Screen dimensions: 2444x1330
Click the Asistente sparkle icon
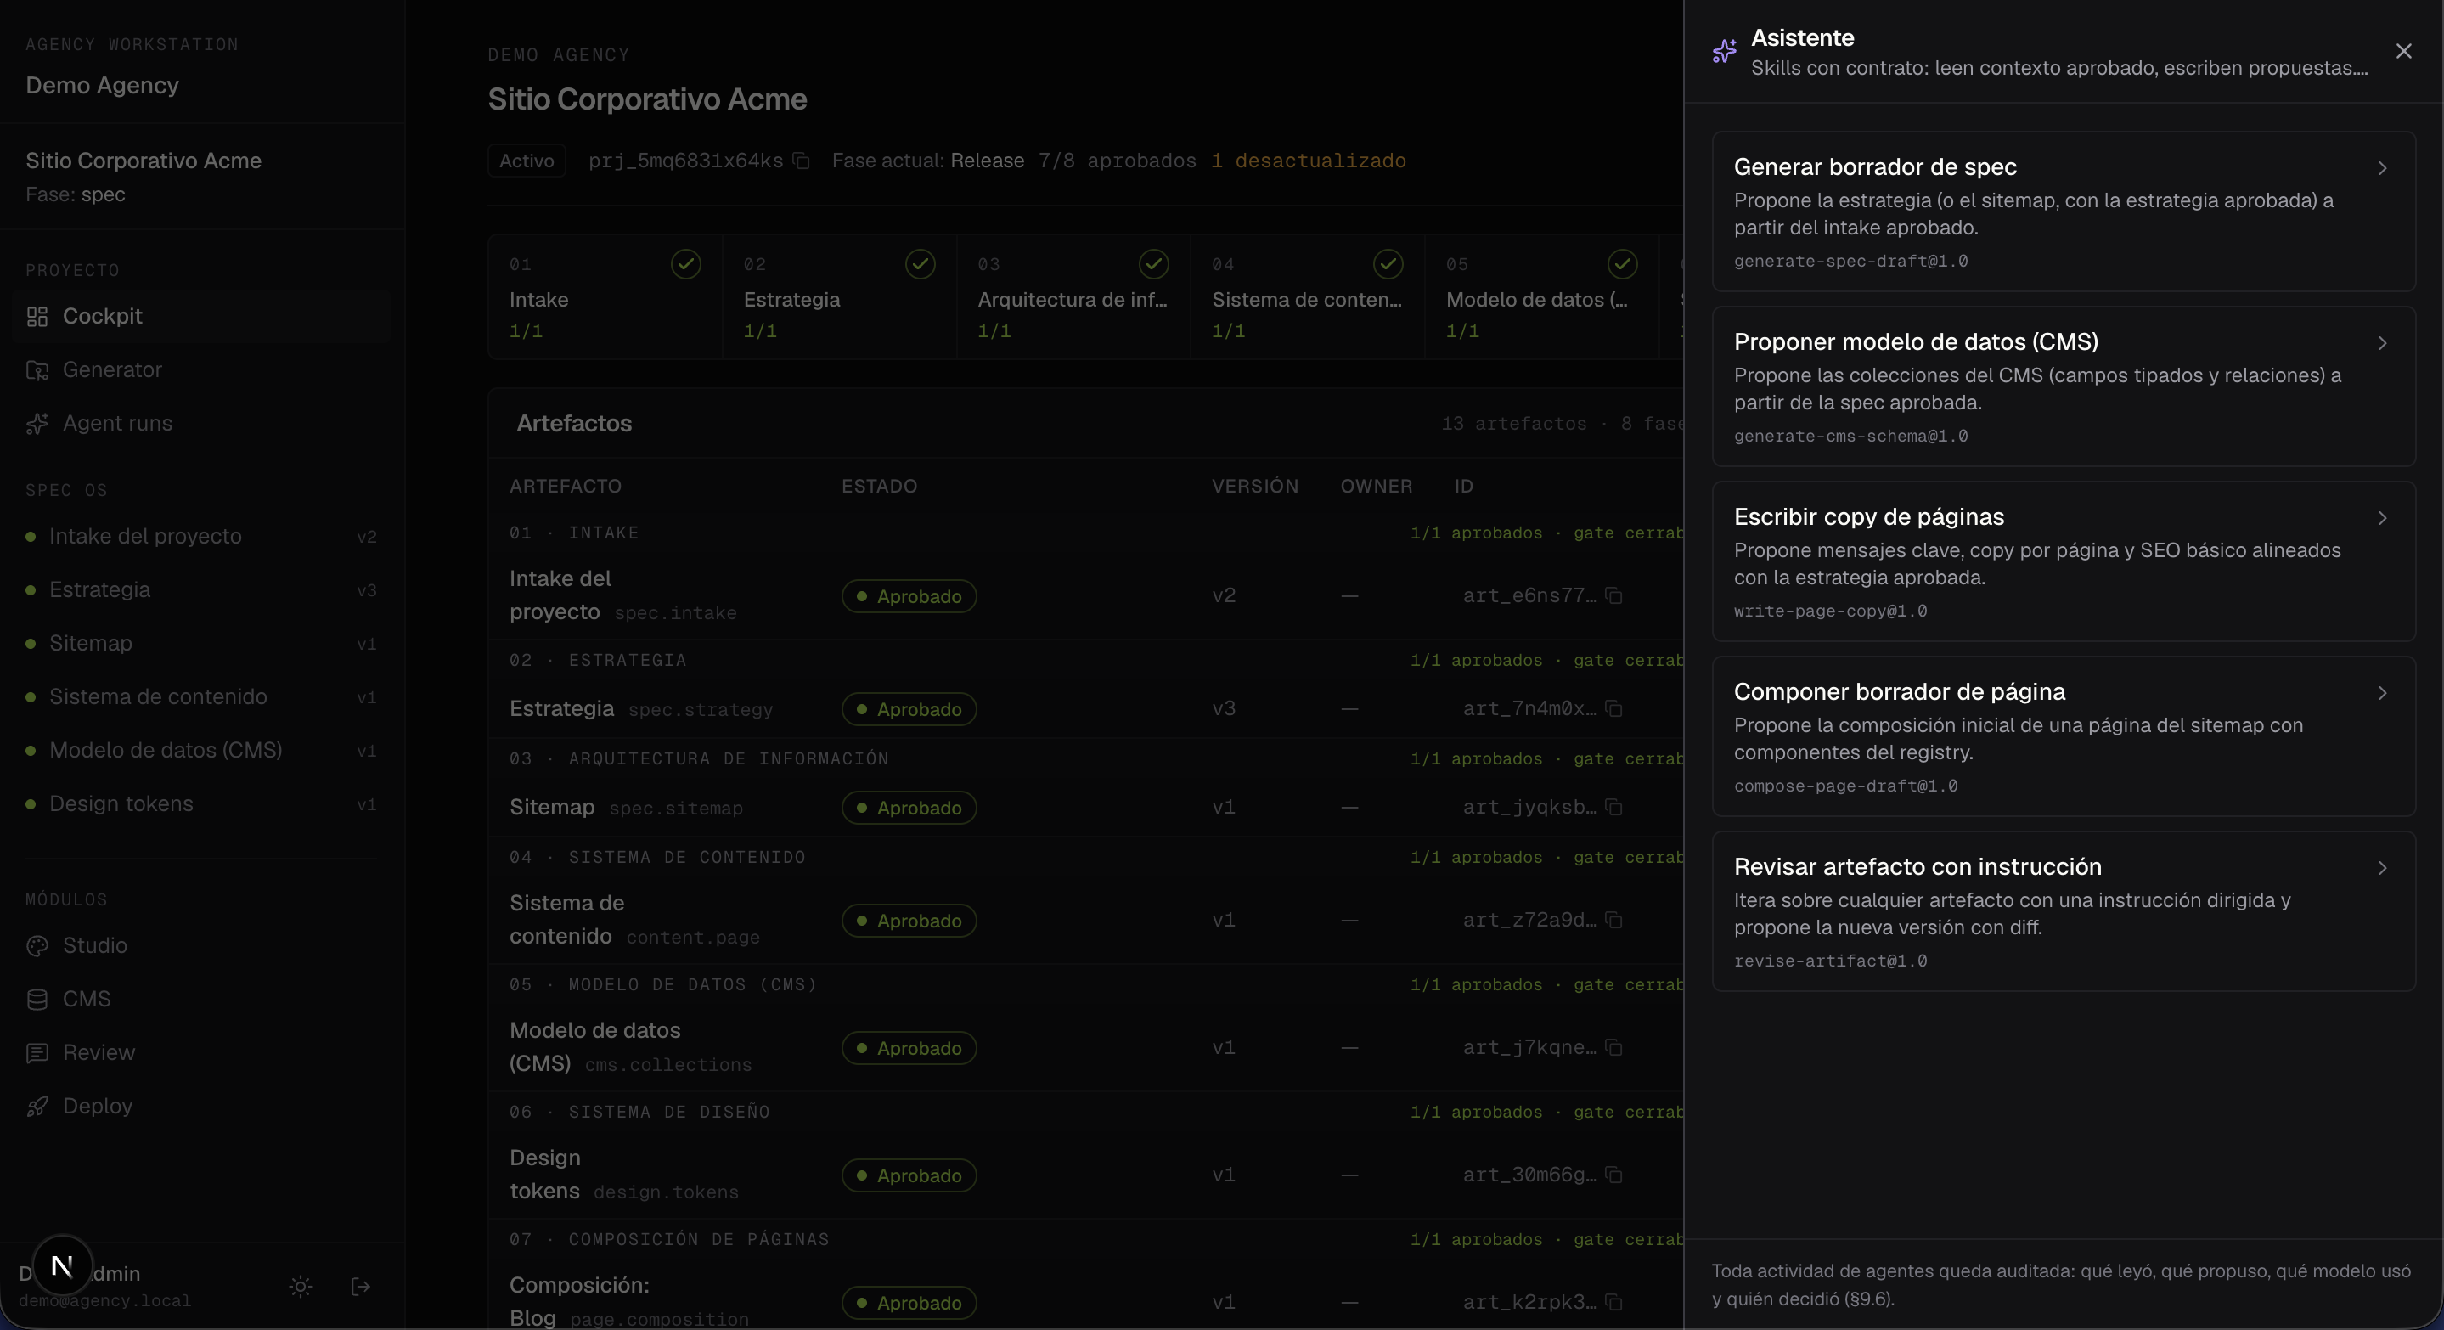point(1725,51)
